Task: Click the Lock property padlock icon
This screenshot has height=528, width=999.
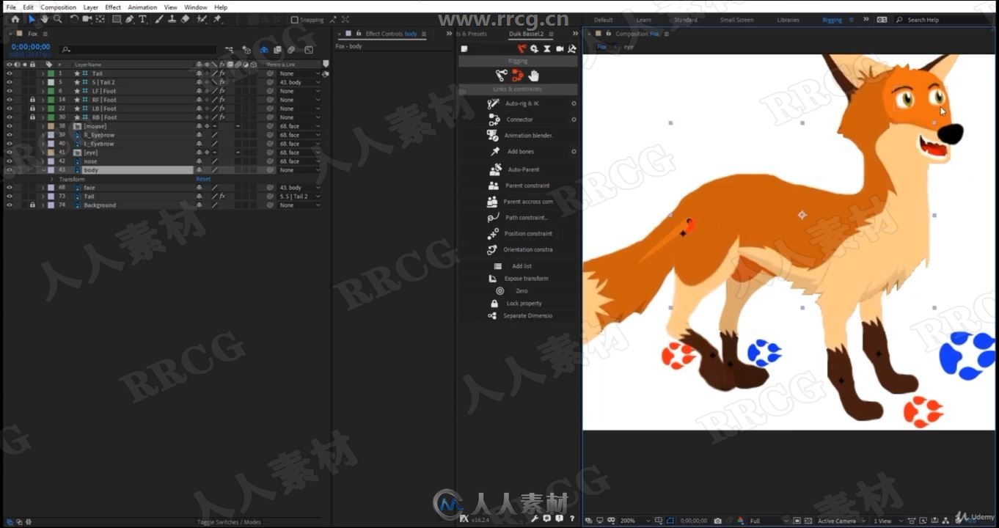Action: tap(494, 304)
